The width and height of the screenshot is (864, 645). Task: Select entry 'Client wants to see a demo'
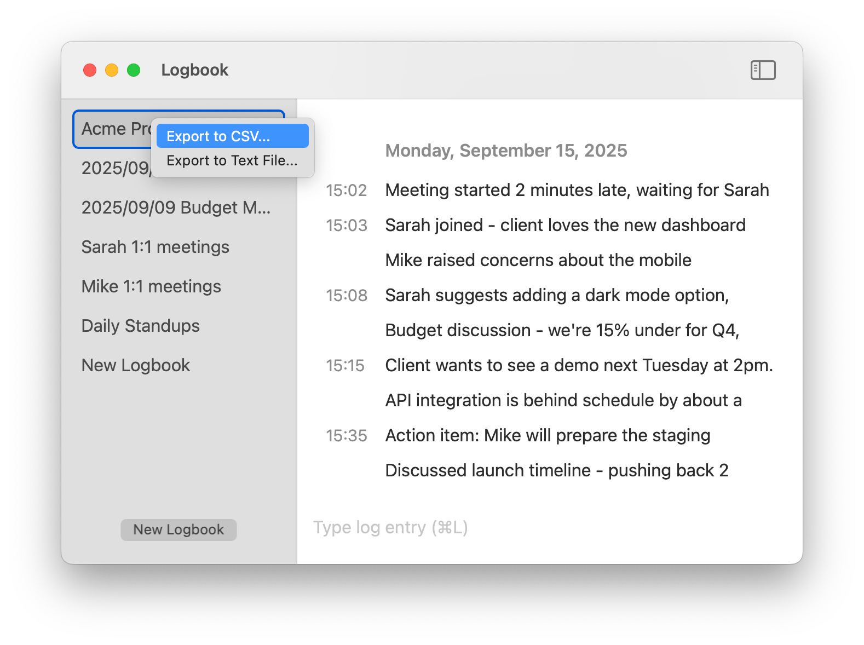point(579,365)
